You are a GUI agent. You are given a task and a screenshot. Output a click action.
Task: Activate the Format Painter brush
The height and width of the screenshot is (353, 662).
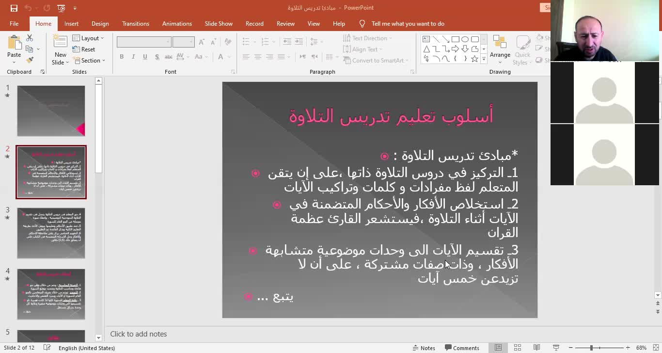[x=30, y=60]
